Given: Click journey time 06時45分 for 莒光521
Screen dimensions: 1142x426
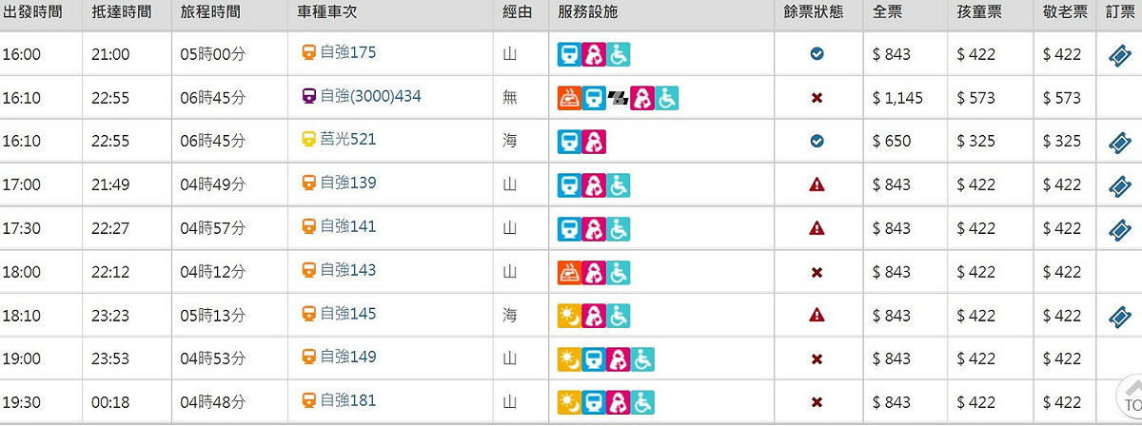Looking at the screenshot, I should [x=212, y=142].
